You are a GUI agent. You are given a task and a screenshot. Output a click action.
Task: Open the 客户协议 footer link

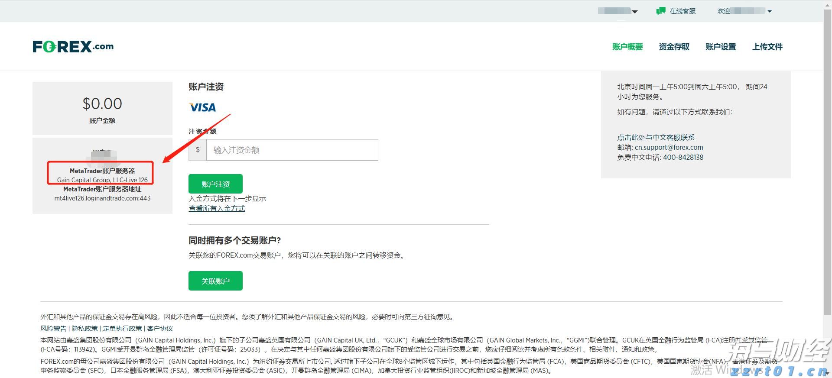click(x=160, y=329)
